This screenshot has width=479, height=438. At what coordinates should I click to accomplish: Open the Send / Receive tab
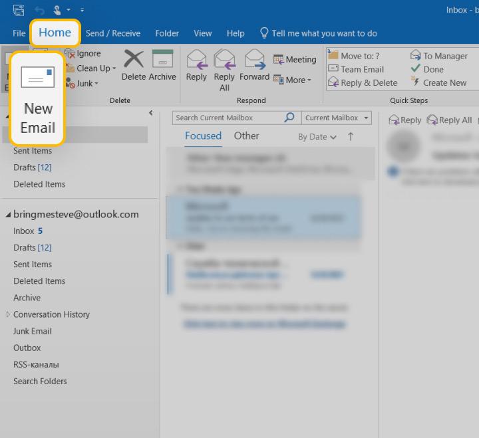(112, 33)
